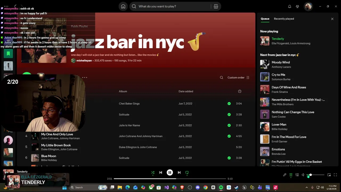The height and width of the screenshot is (192, 341).
Task: Open the Julie Is Her Name album
Action: click(129, 125)
